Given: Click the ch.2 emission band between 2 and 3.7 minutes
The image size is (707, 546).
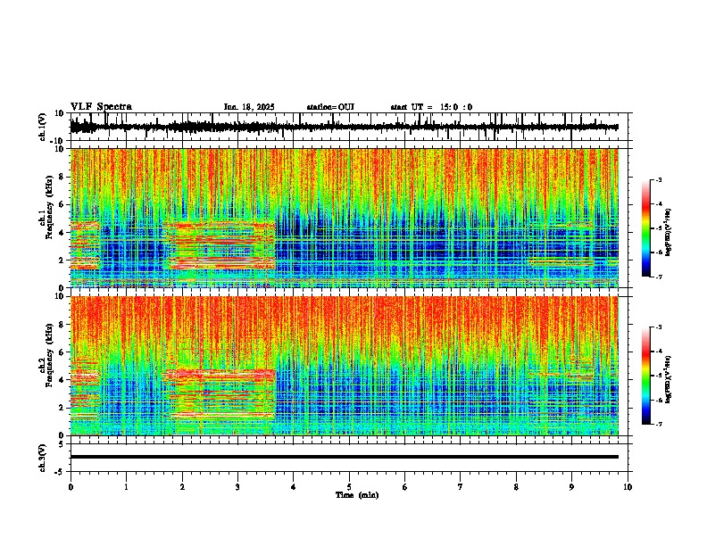Looking at the screenshot, I should pyautogui.click(x=221, y=394).
